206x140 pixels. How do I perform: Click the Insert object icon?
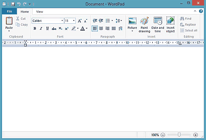pos(170,21)
